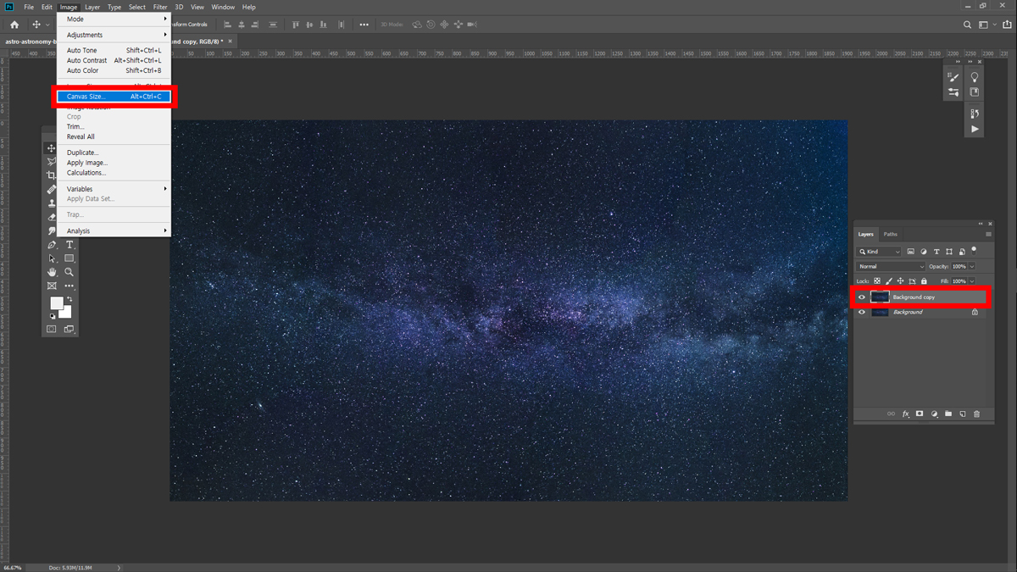Screen dimensions: 1017x572
Task: Toggle the Lock all layer button
Action: [924, 281]
